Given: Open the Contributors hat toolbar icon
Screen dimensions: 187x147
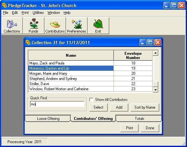Looking at the screenshot, I should [55, 26].
